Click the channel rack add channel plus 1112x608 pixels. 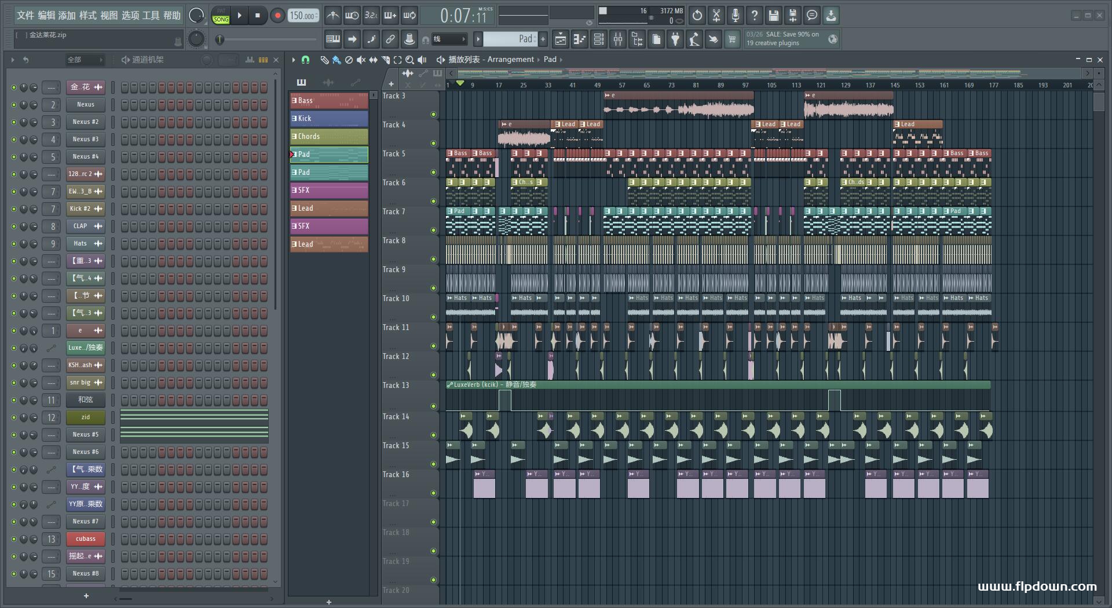86,596
